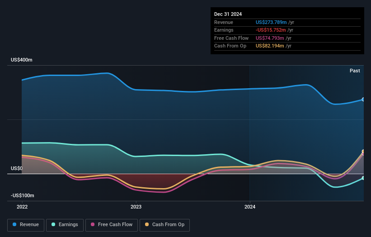
Task: Click the blue Revenue legend dot
Action: [14, 224]
